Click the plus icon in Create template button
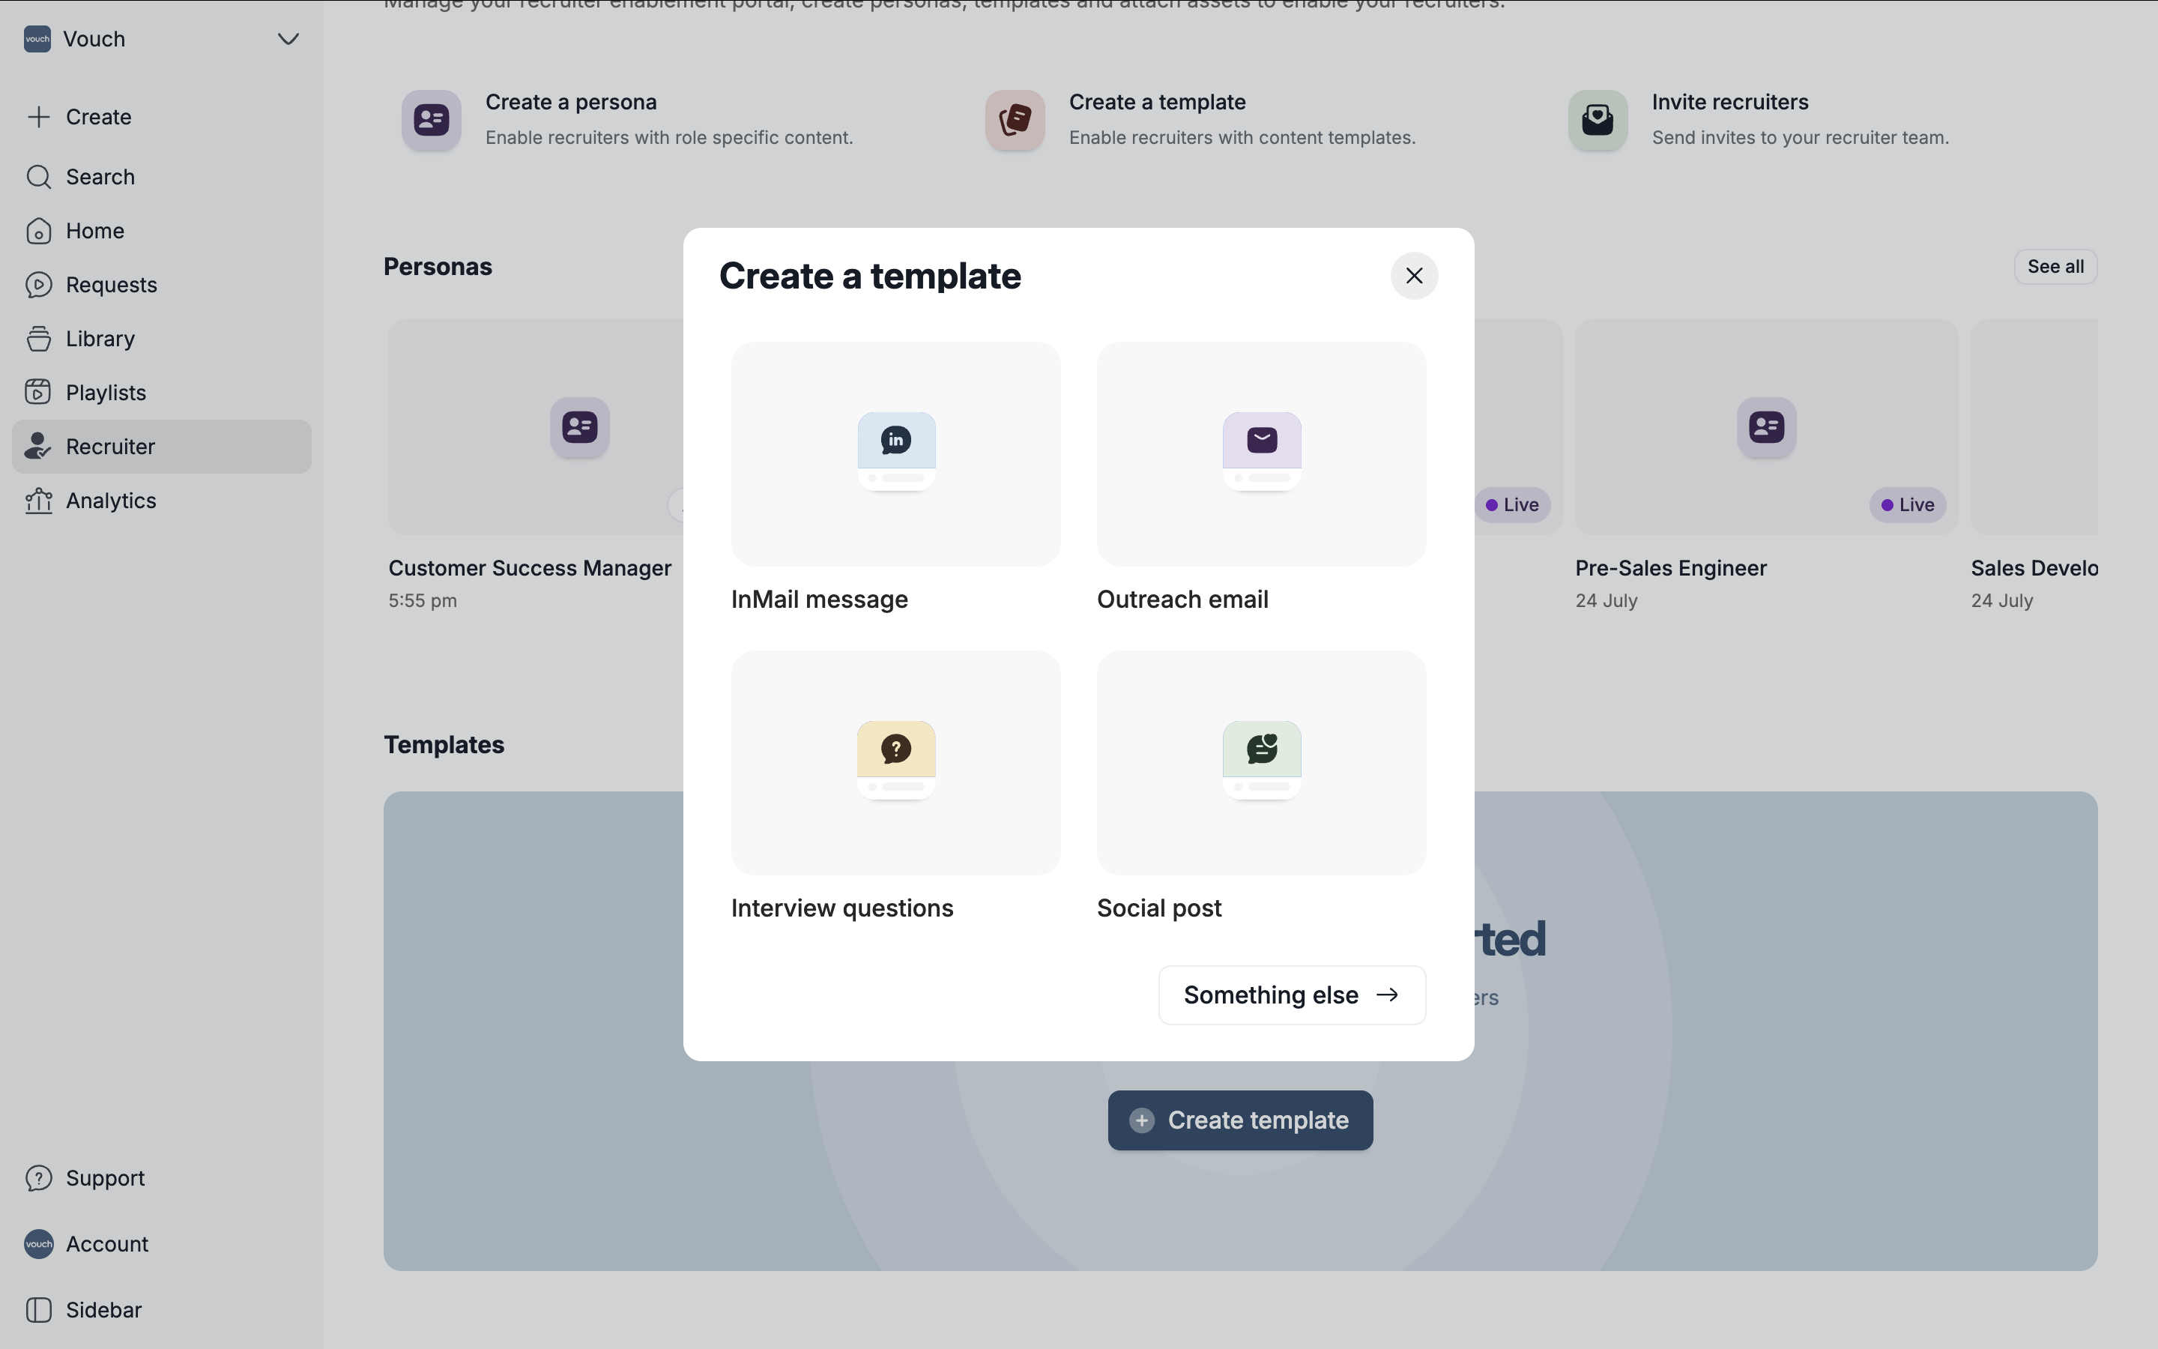The height and width of the screenshot is (1349, 2158). click(1141, 1120)
